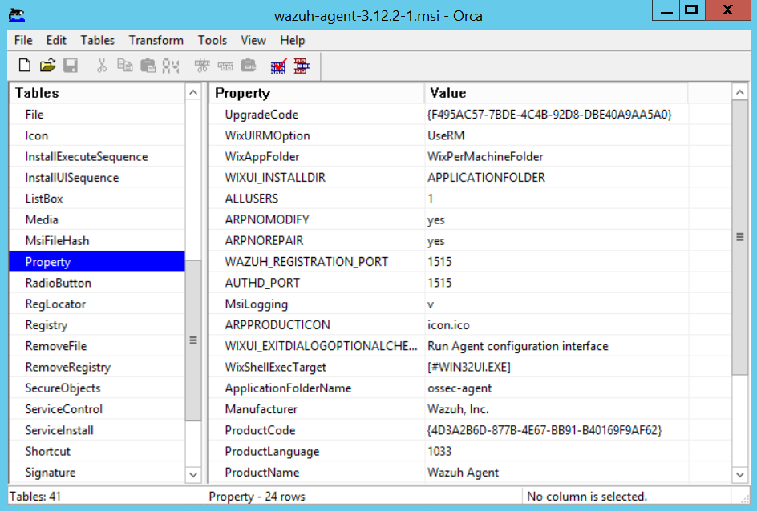This screenshot has width=757, height=511.
Task: Click the Cut scissors toolbar icon
Action: click(101, 65)
